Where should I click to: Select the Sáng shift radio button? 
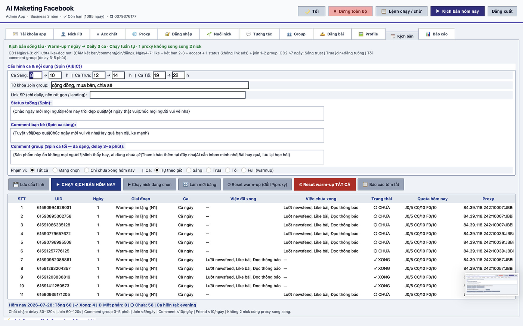click(189, 170)
